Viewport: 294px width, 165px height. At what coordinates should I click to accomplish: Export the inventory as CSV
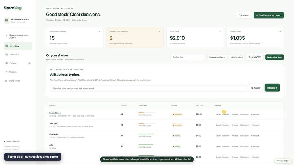point(255,57)
